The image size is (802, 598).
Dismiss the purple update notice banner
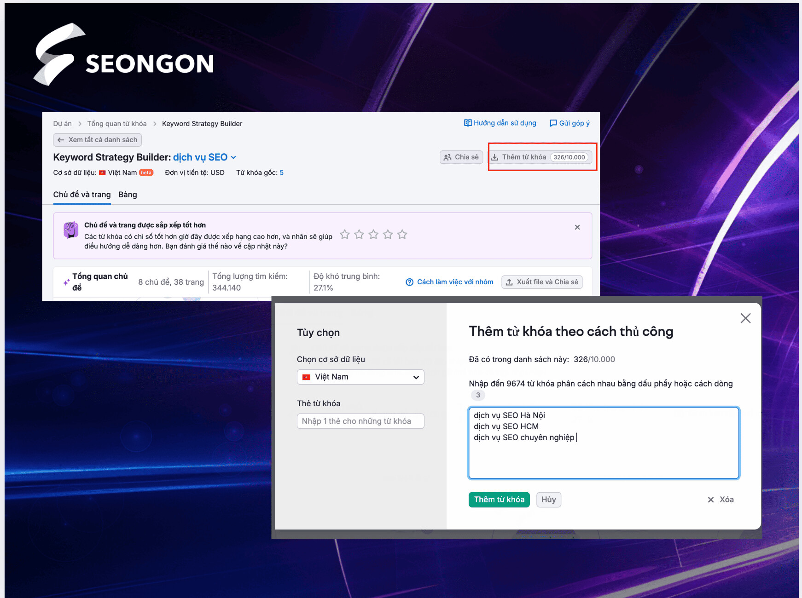pos(577,227)
